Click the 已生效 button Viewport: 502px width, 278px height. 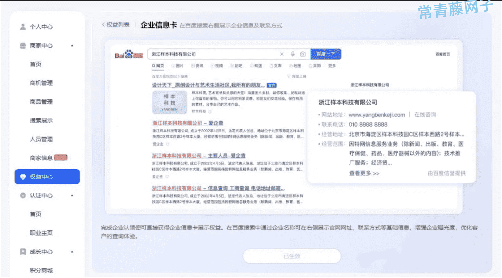click(292, 256)
